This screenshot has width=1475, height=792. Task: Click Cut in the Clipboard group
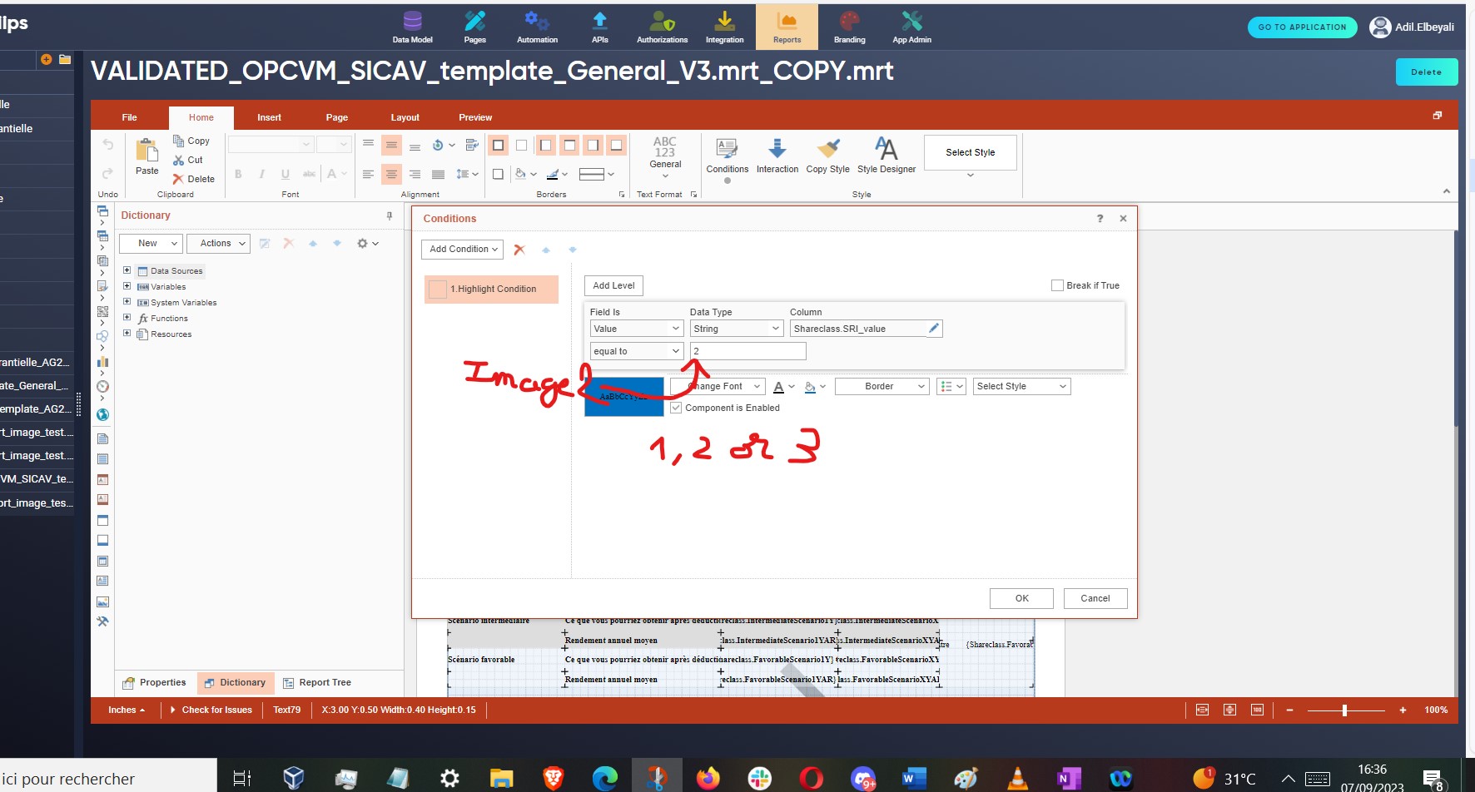click(188, 160)
